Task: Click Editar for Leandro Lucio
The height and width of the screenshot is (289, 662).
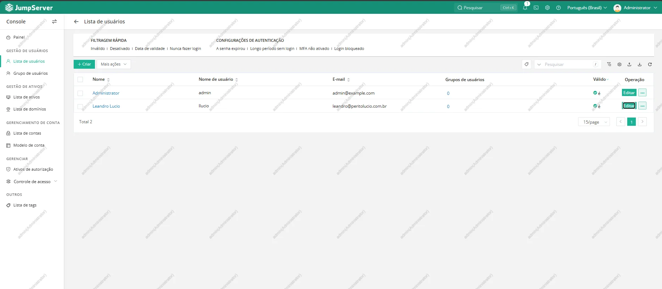Action: 629,106
